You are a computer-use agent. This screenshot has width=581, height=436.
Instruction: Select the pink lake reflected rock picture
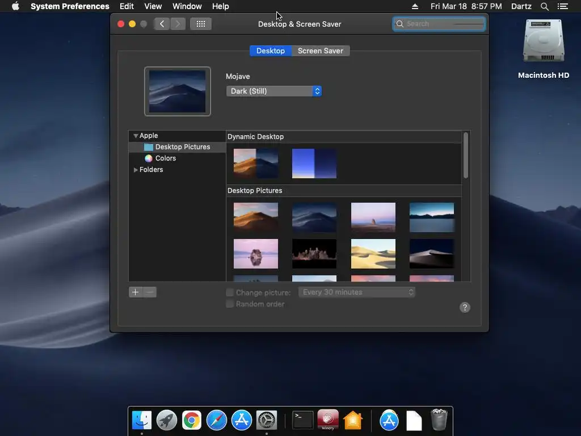[x=256, y=254]
